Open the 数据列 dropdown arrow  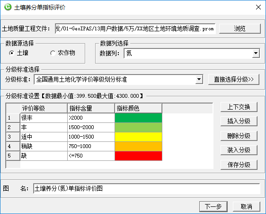(x=256, y=54)
